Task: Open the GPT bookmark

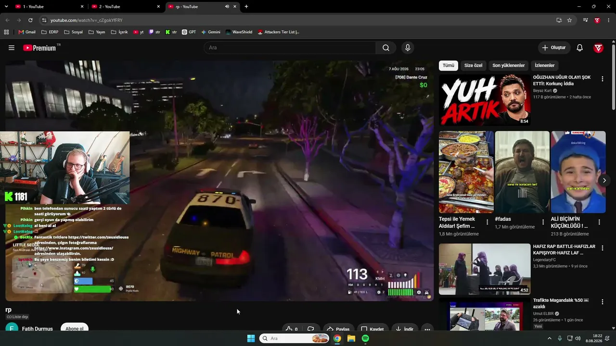Action: (189, 32)
